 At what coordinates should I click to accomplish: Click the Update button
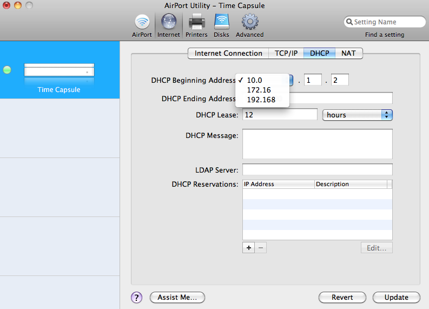point(396,297)
